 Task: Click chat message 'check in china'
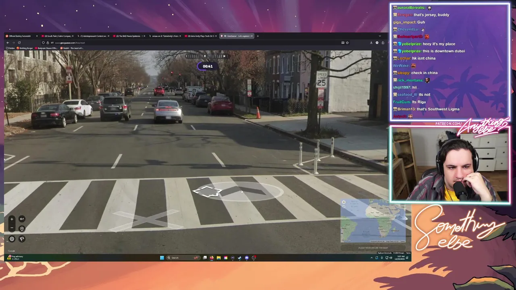click(x=424, y=73)
